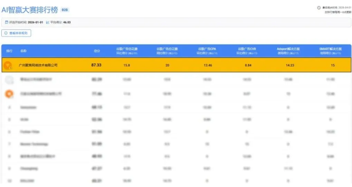This screenshot has width=352, height=187.
Task: Click the 87.33 total score in top row
Action: pos(96,65)
